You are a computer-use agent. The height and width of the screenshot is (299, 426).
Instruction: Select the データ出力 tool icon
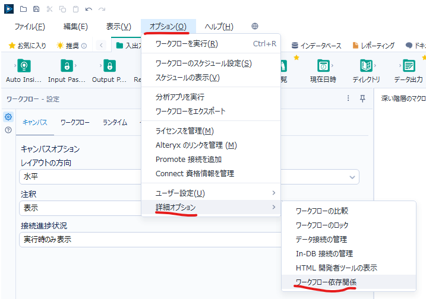tap(409, 66)
